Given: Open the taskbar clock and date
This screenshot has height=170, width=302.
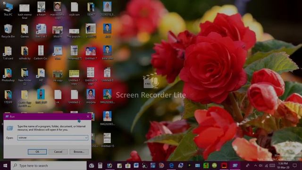Looking at the screenshot, I should 283,166.
